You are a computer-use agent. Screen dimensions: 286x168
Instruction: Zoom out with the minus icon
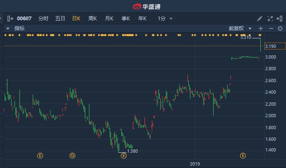(x=271, y=28)
